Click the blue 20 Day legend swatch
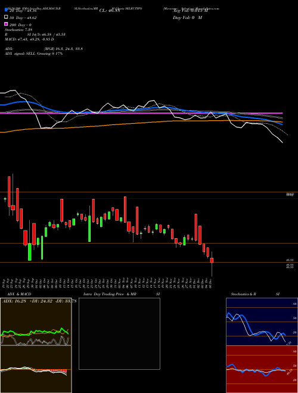This screenshot has width=298, height=393. (x=6, y=10)
